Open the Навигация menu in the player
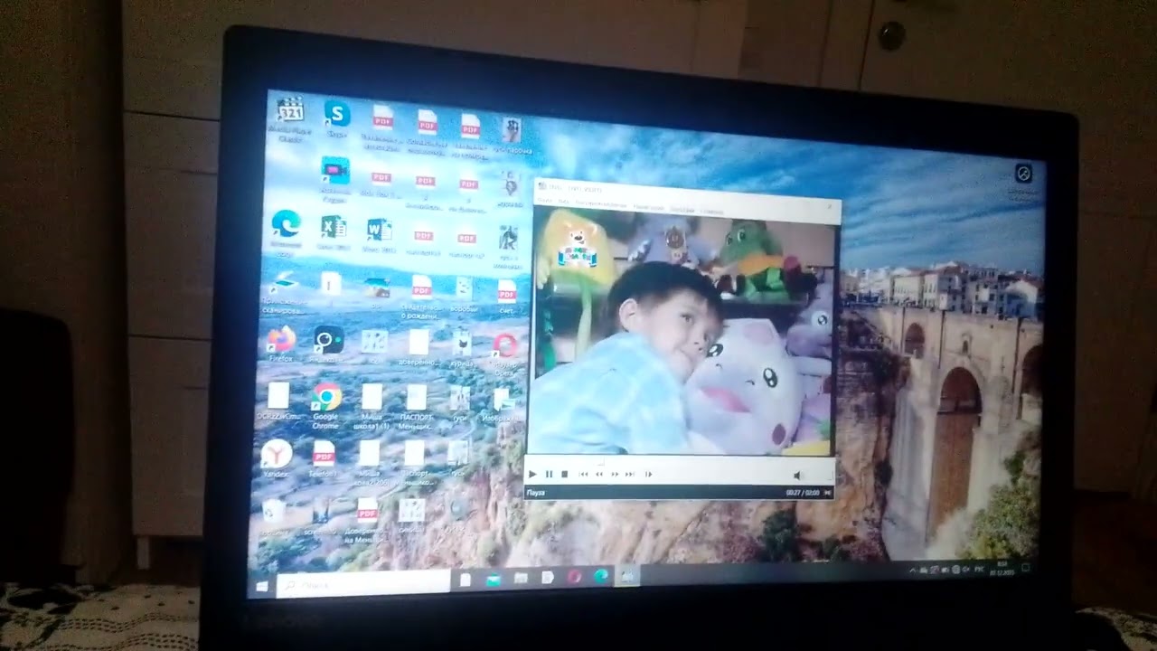 point(649,207)
